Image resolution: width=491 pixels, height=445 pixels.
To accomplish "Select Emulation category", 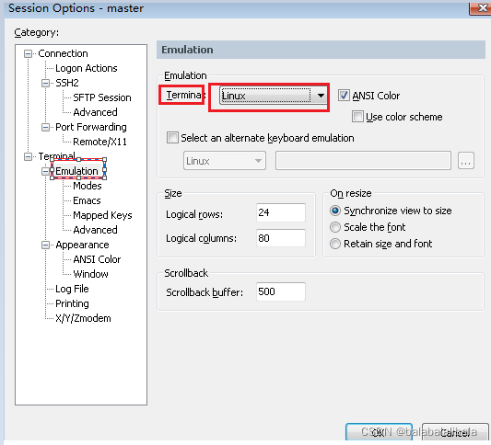I will [76, 171].
